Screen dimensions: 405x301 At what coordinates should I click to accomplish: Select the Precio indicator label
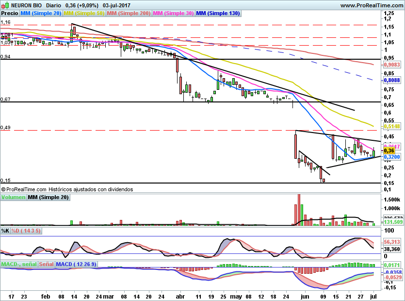[9, 14]
